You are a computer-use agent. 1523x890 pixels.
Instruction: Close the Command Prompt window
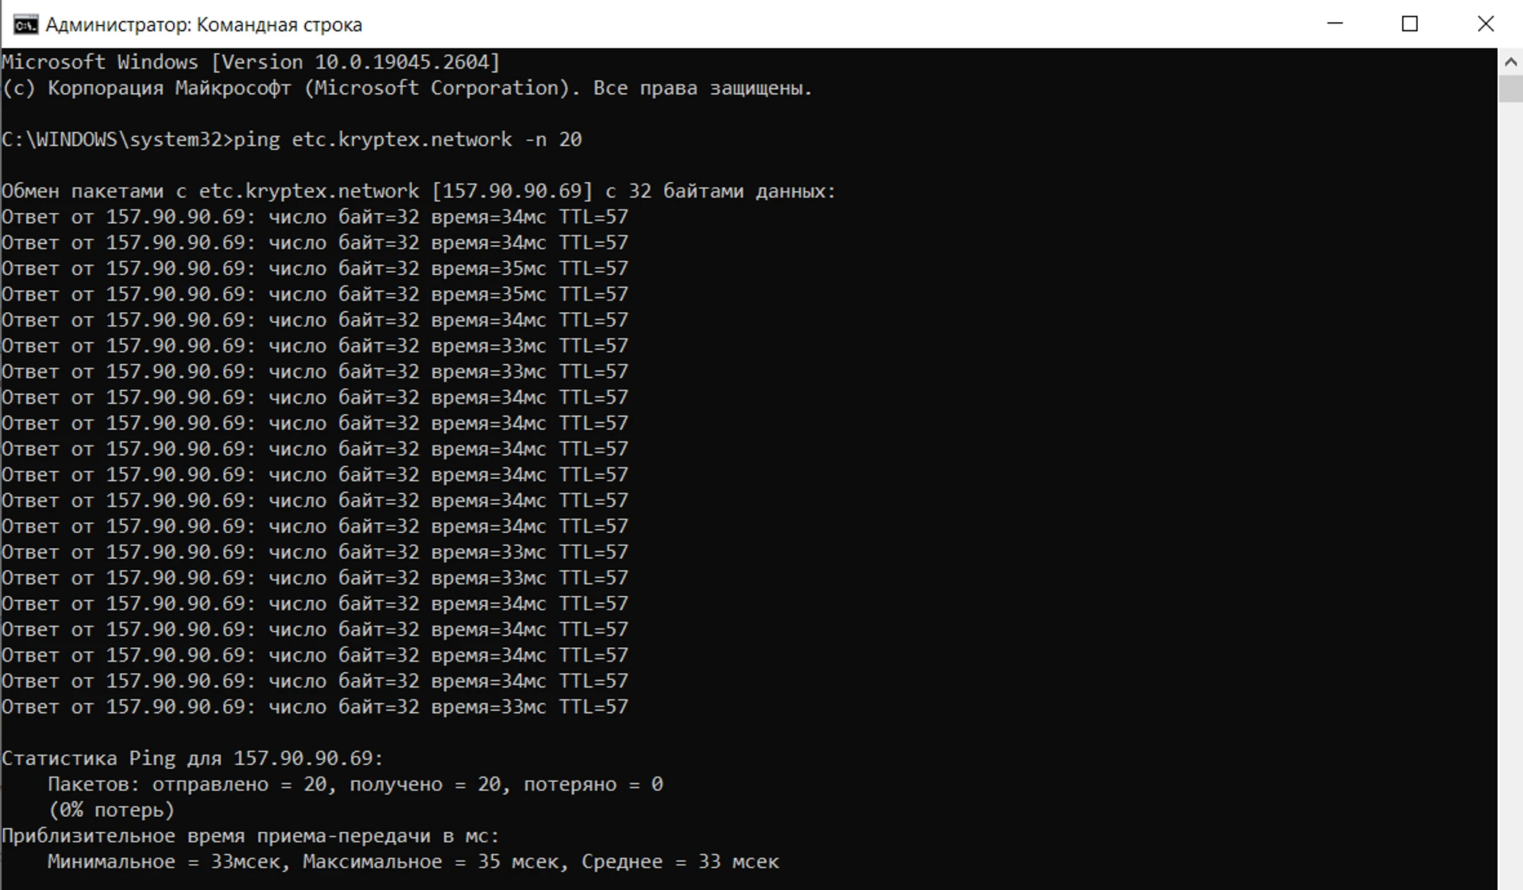coord(1485,24)
